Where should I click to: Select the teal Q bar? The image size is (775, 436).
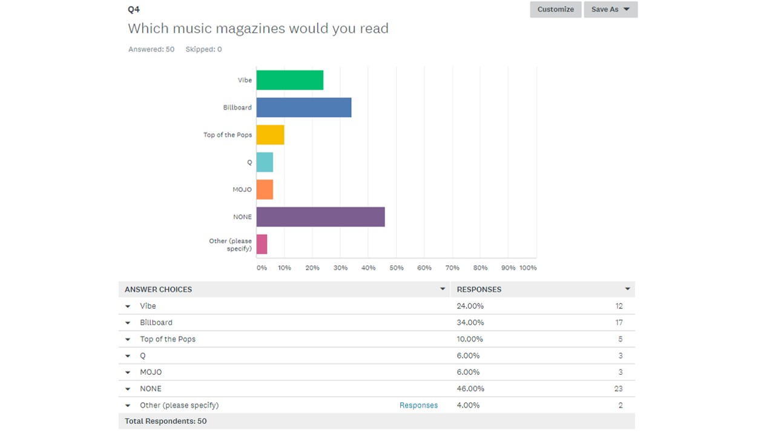pyautogui.click(x=265, y=162)
